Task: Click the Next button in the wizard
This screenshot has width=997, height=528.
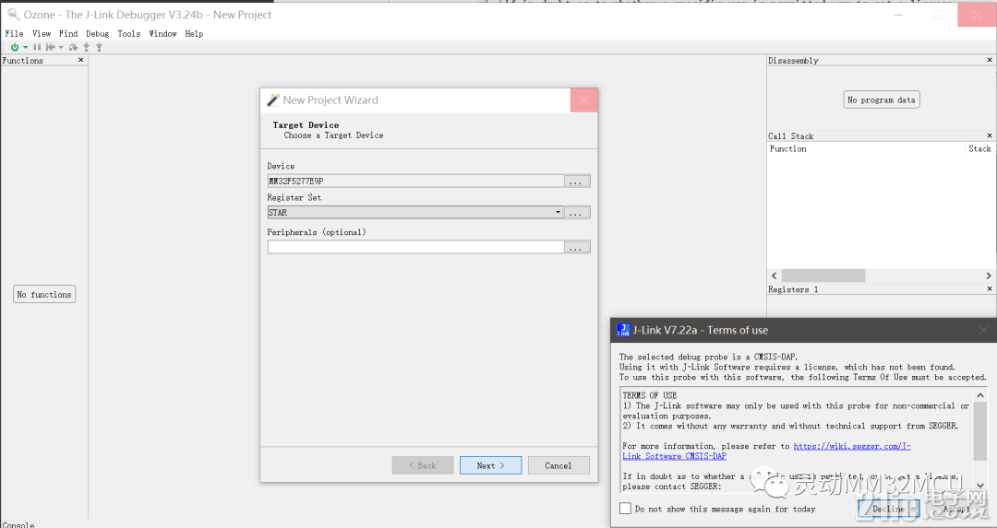Action: click(490, 465)
